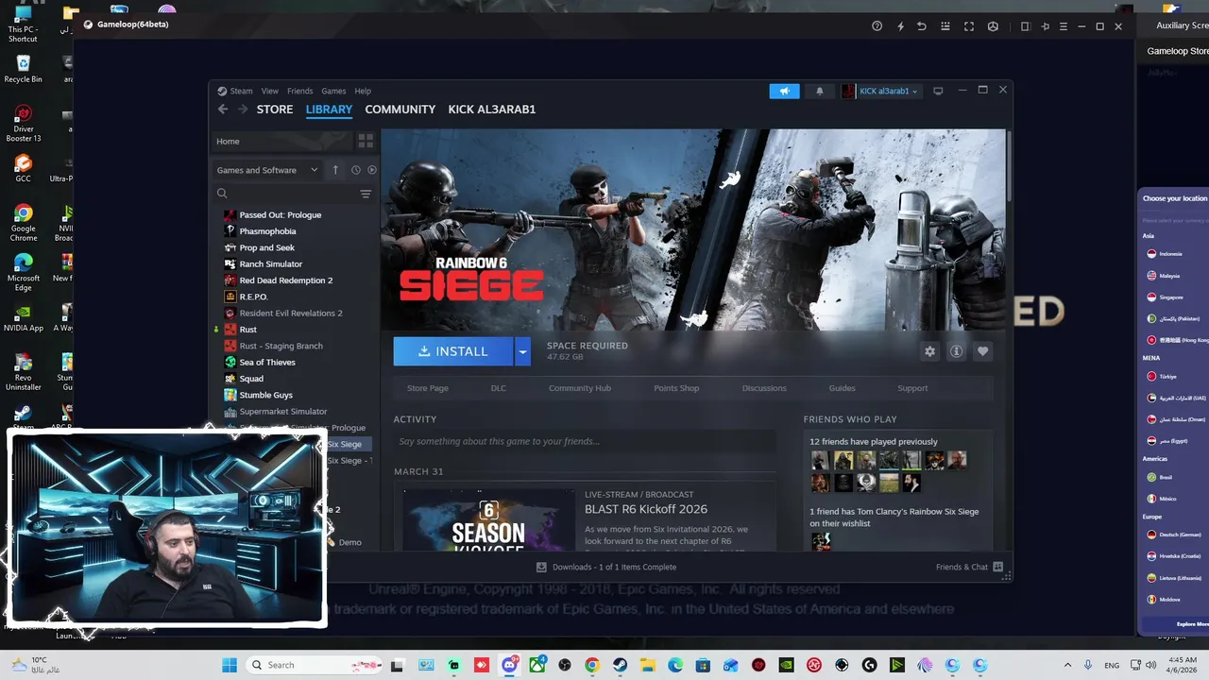Click Gameloop back/undo arrow icon
Image resolution: width=1209 pixels, height=680 pixels.
pos(922,26)
